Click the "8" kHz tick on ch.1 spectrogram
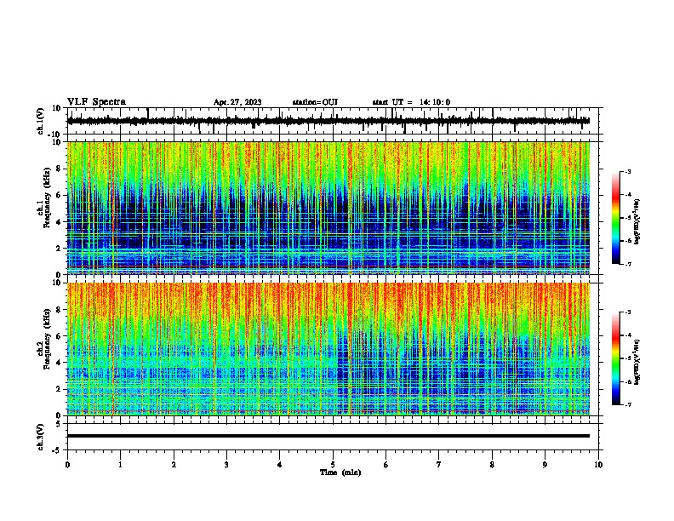This screenshot has width=674, height=521. point(59,169)
